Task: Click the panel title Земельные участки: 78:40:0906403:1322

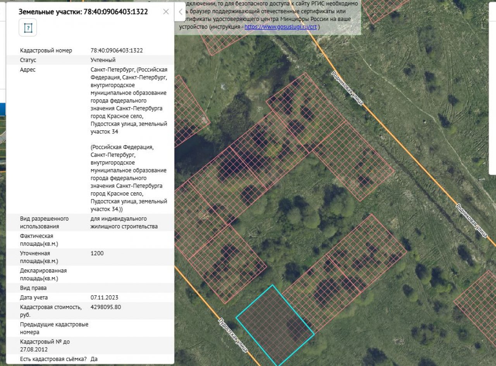Action: [83, 12]
